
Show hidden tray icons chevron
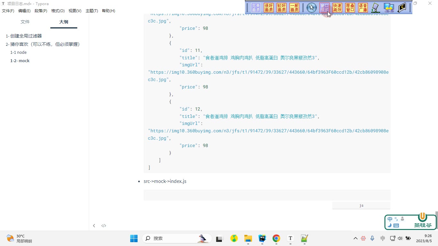355,238
